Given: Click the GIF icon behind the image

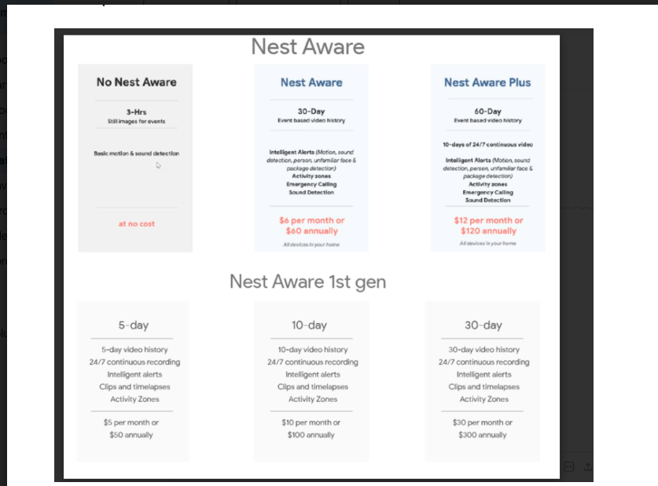Looking at the screenshot, I should [568, 466].
